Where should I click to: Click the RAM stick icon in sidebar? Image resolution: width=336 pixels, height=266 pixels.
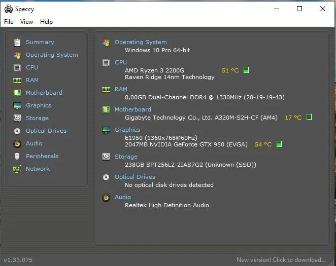[x=17, y=81]
